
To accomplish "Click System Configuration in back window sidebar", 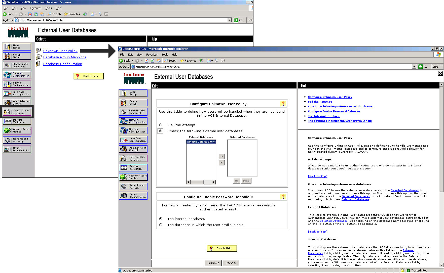I will 17,84.
